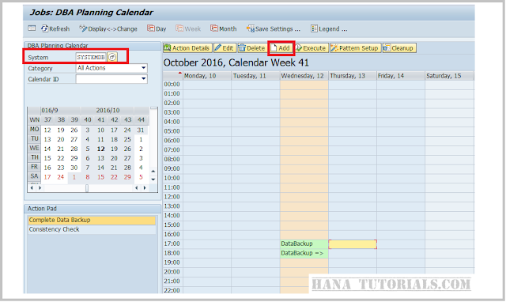This screenshot has height=302, width=506.
Task: Execute the selected action
Action: pyautogui.click(x=311, y=48)
